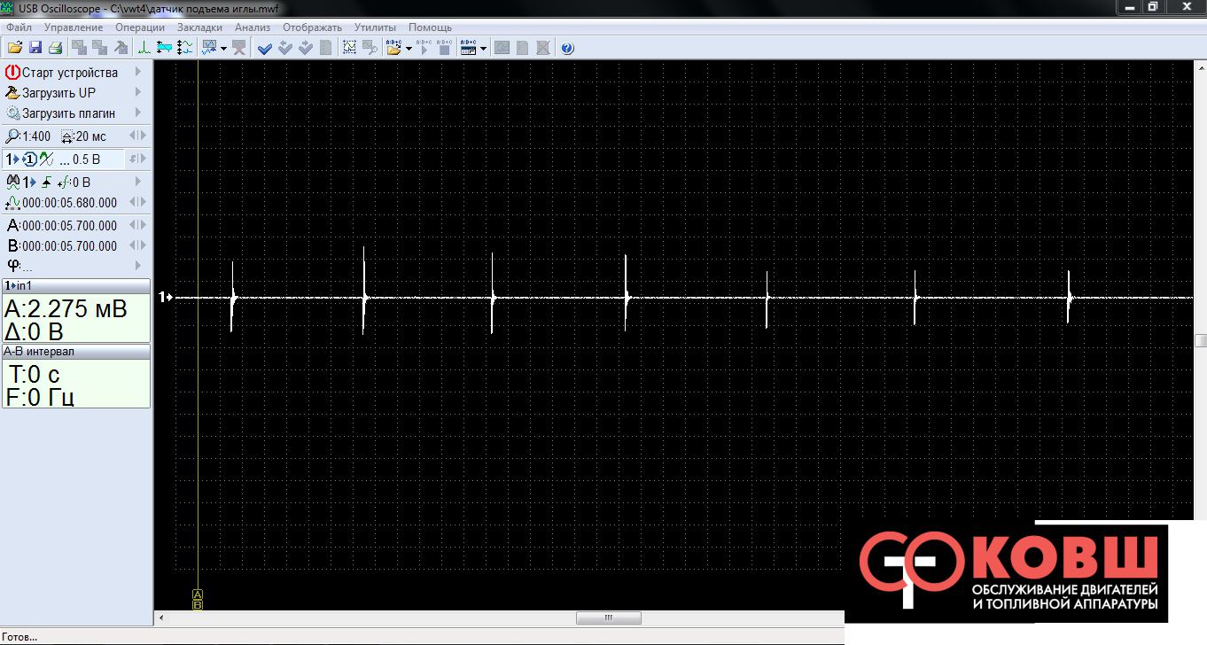Toggle the rising-edge trigger slope icon
The width and height of the screenshot is (1207, 645).
point(46,183)
